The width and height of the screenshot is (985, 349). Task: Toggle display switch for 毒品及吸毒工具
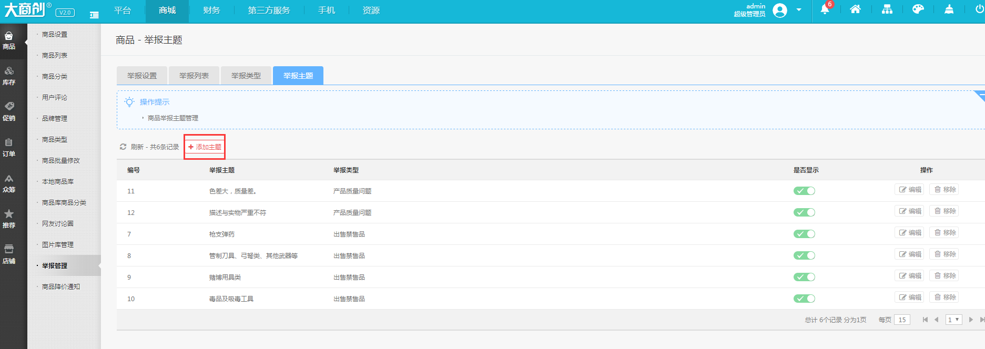[804, 299]
